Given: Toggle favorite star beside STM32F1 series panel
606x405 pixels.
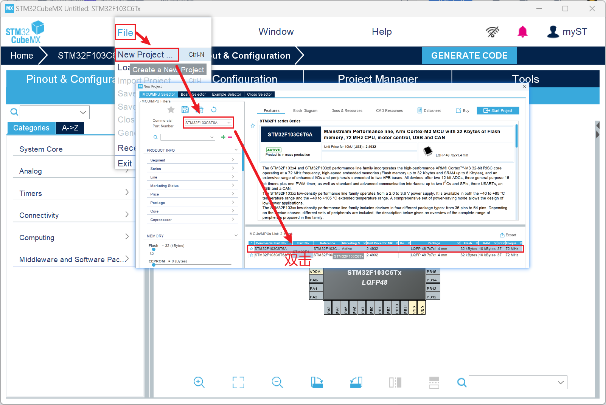Looking at the screenshot, I should (x=253, y=126).
